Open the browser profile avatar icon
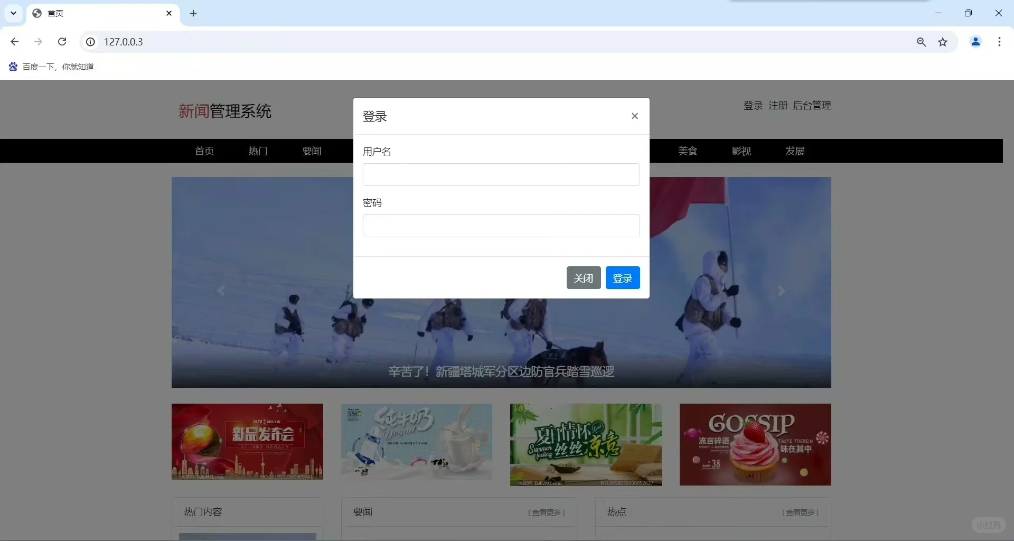1014x541 pixels. (x=975, y=42)
